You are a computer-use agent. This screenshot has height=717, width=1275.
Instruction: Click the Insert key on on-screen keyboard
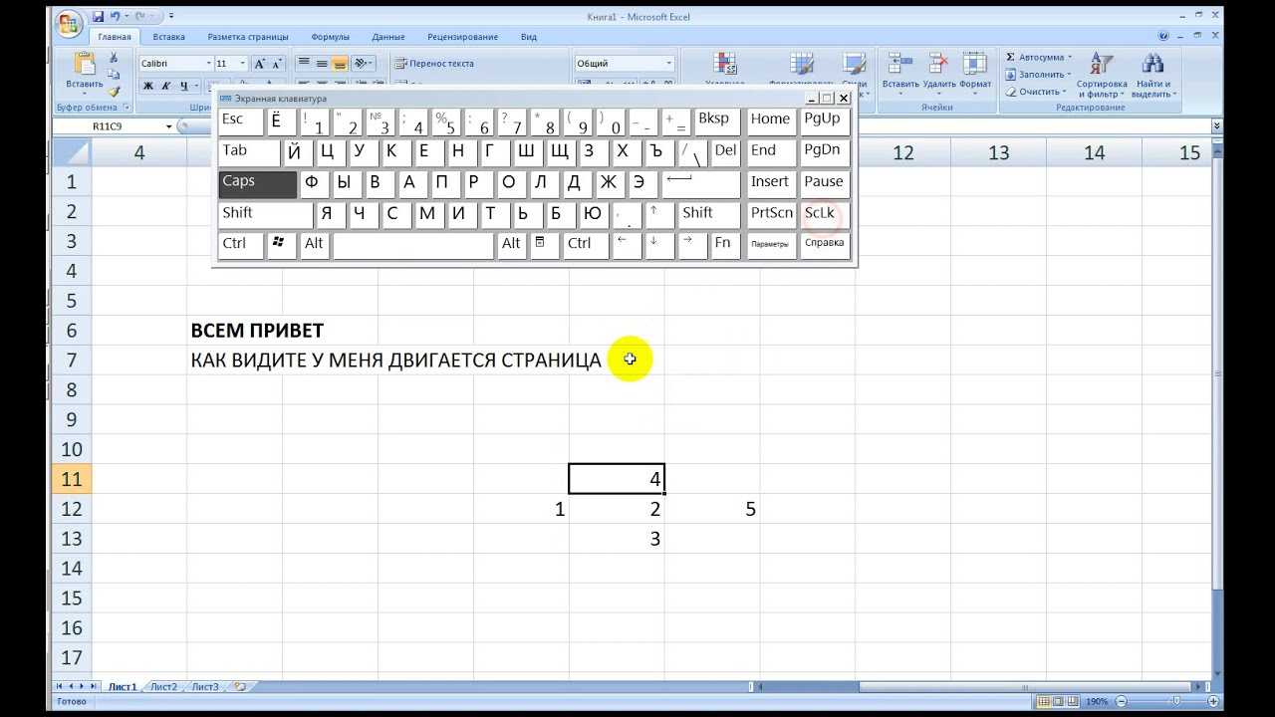(772, 184)
